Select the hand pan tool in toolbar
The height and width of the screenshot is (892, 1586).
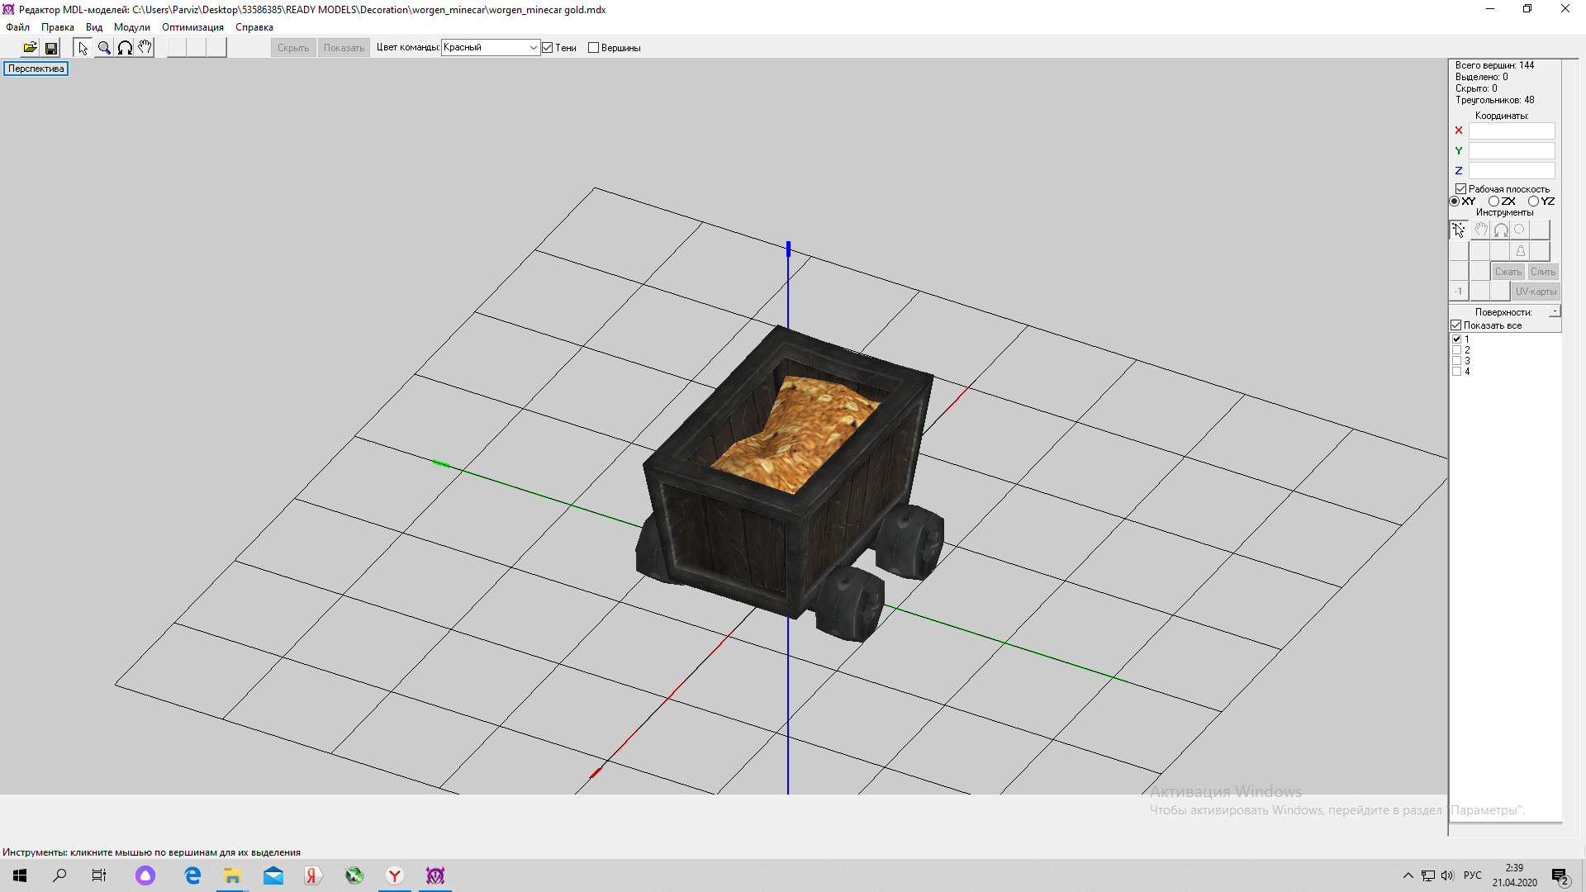145,48
